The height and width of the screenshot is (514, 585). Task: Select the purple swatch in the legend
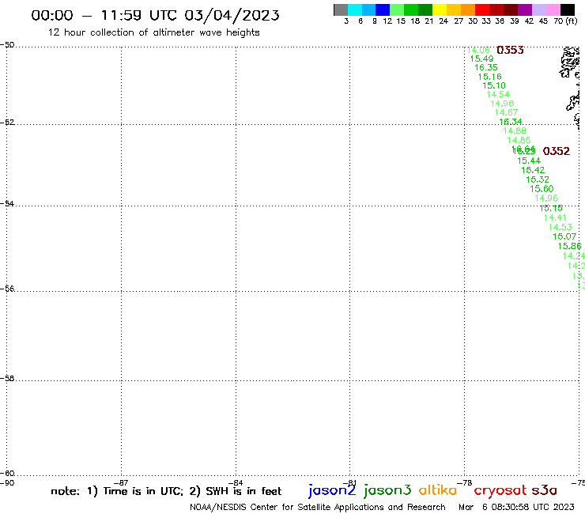[525, 9]
